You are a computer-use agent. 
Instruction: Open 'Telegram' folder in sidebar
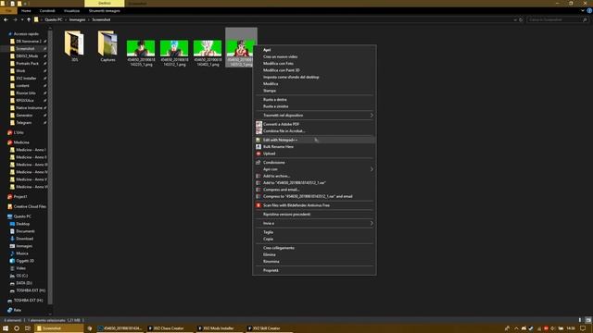coord(24,123)
